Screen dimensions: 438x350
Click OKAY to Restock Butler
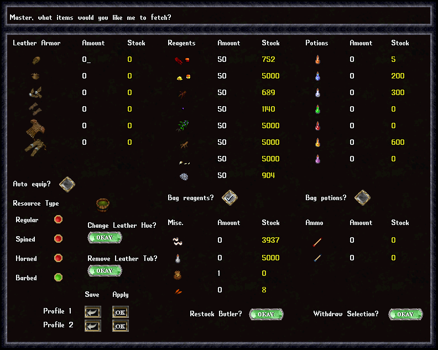coord(266,314)
